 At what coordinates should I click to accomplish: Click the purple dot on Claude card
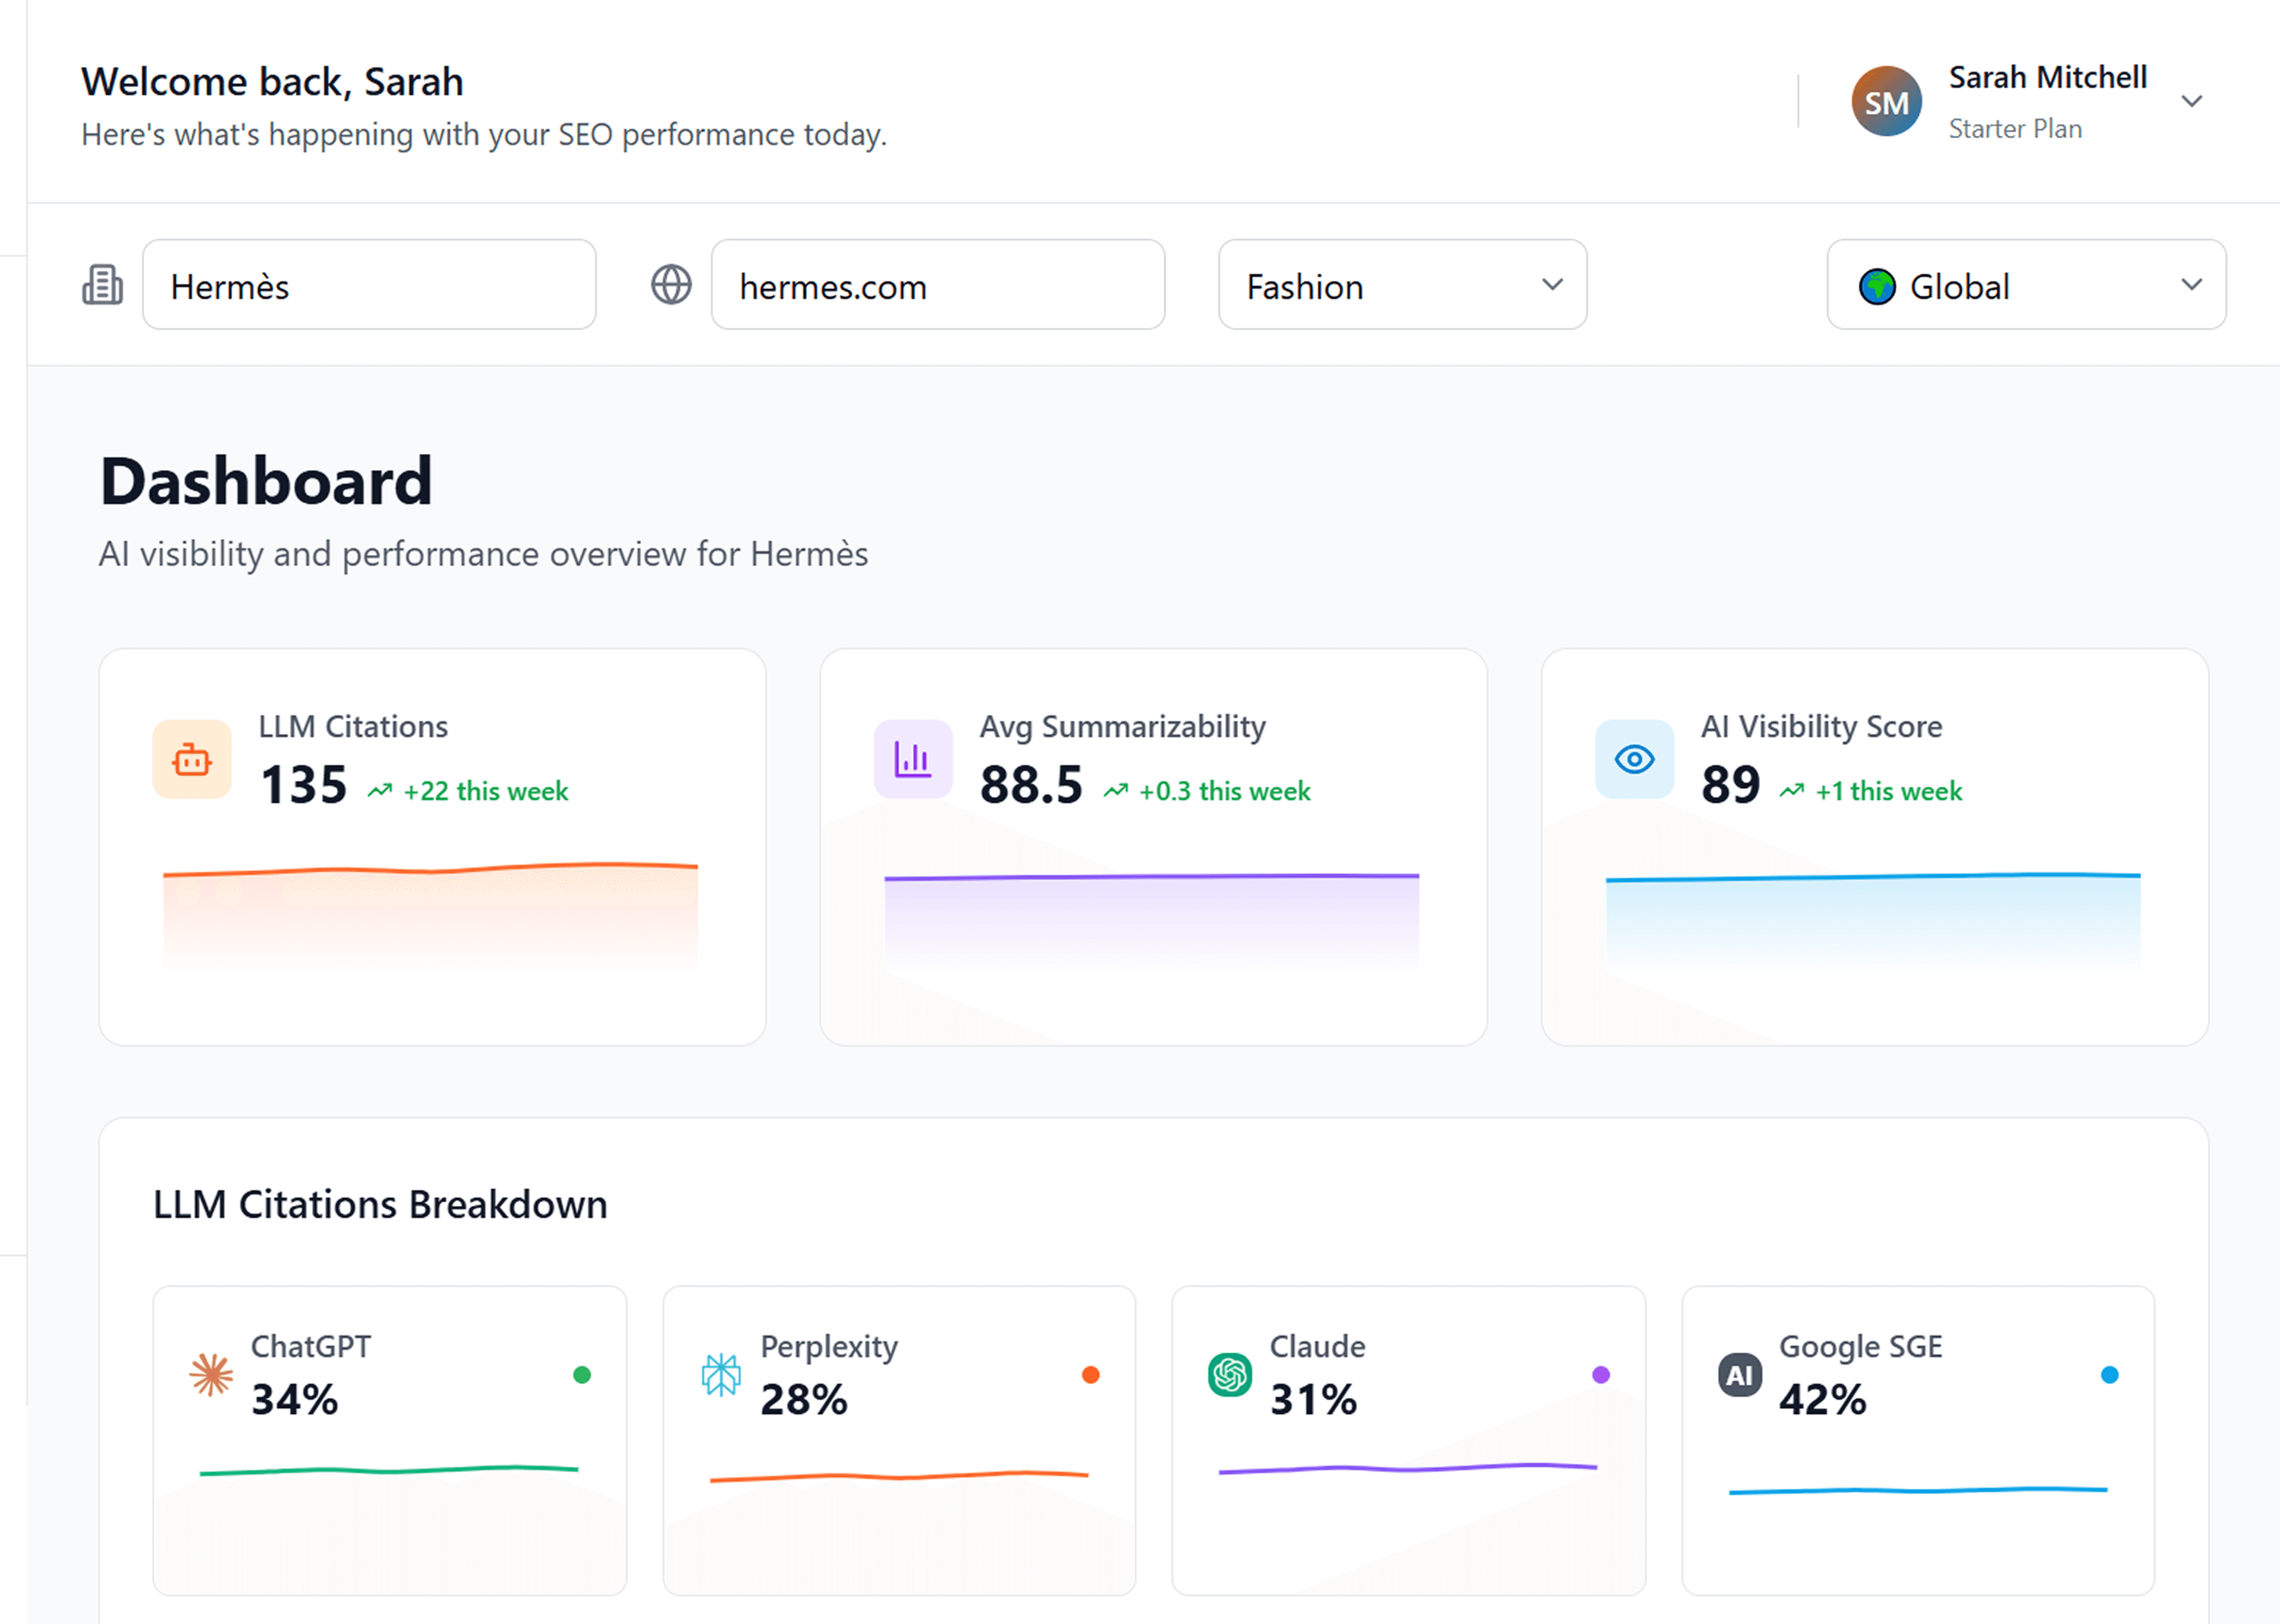click(x=1601, y=1375)
